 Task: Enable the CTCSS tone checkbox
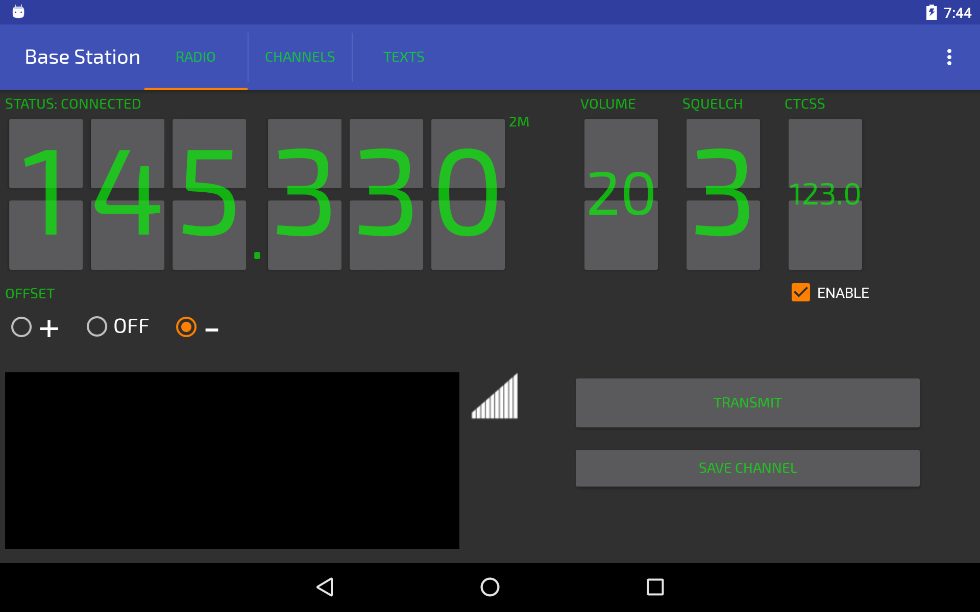coord(801,293)
